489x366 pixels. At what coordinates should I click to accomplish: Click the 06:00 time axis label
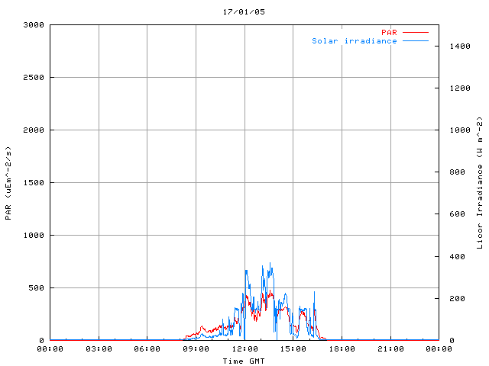point(147,349)
